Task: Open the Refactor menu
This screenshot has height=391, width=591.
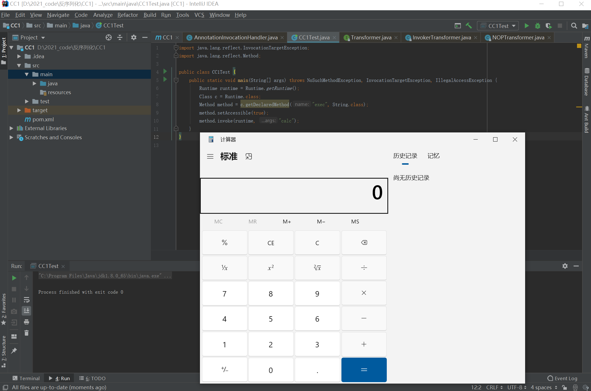Action: [x=127, y=15]
